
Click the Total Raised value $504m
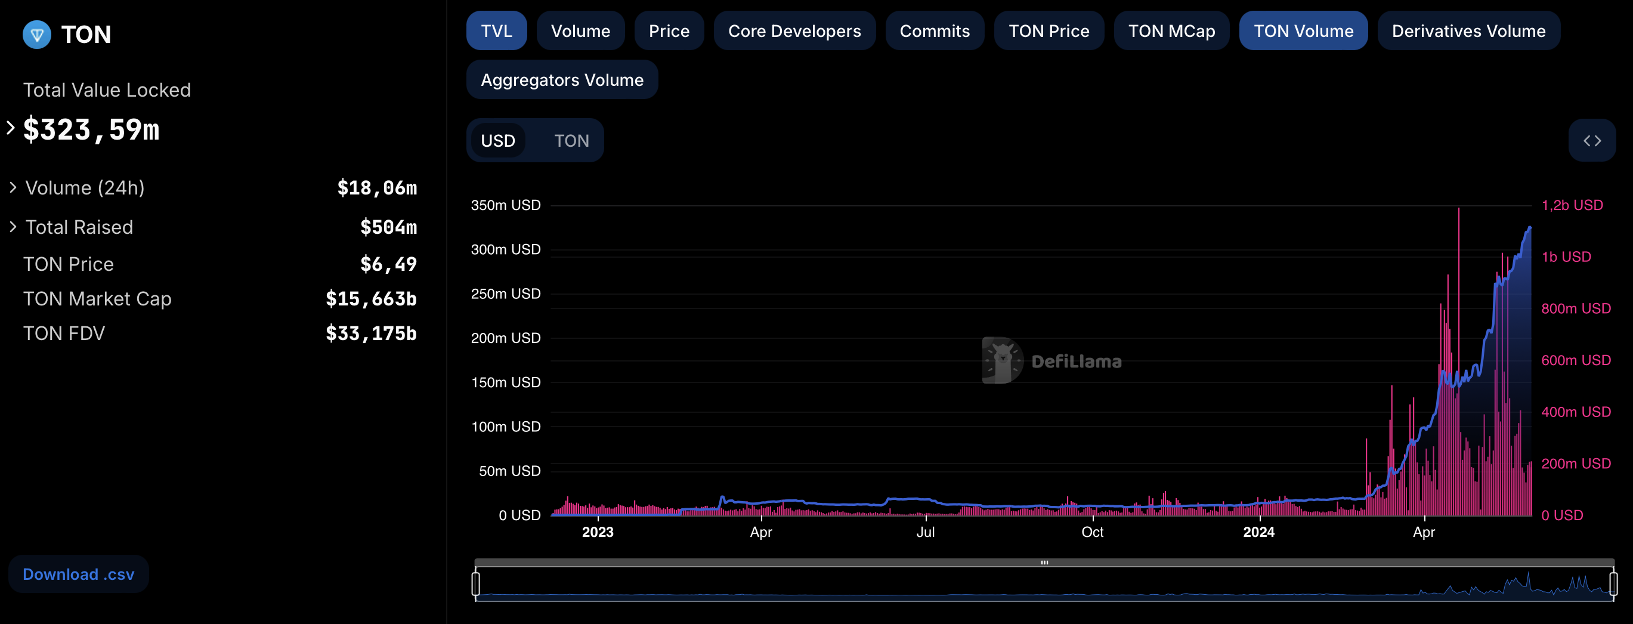pyautogui.click(x=389, y=228)
